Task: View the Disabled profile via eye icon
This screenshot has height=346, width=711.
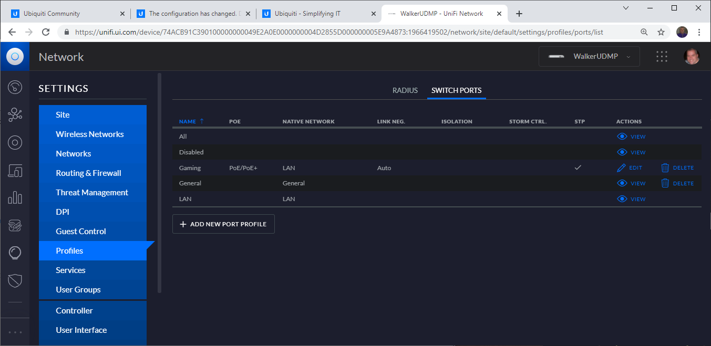Action: (x=622, y=152)
